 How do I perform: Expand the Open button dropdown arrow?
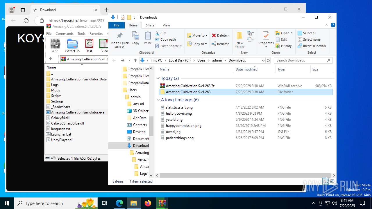pos(291,33)
